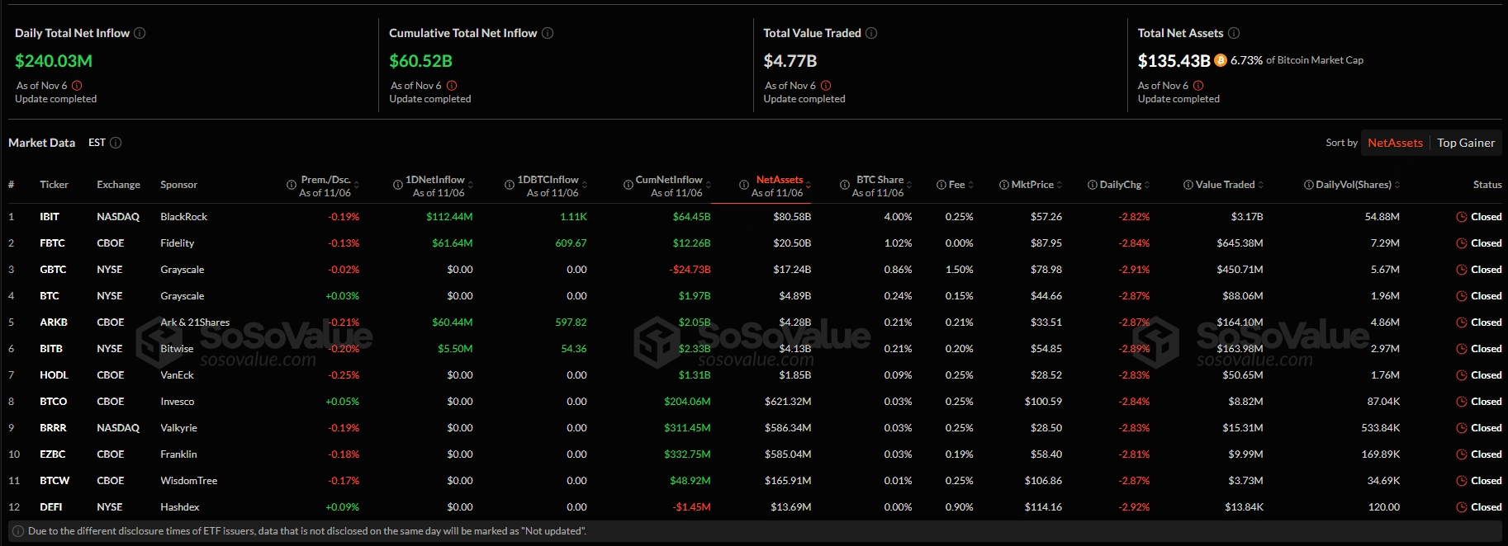Screen dimensions: 1508x546
Task: Switch sorting to Top Gainer
Action: pos(1466,143)
